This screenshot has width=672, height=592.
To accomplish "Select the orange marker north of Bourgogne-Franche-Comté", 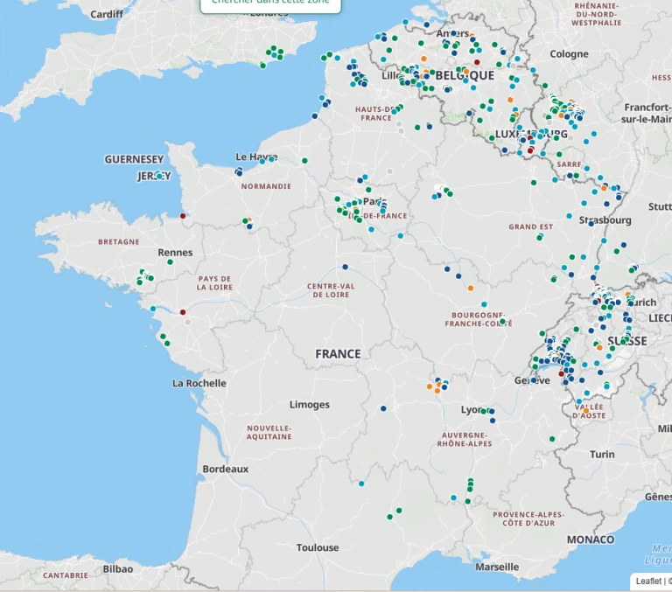I will pos(471,289).
